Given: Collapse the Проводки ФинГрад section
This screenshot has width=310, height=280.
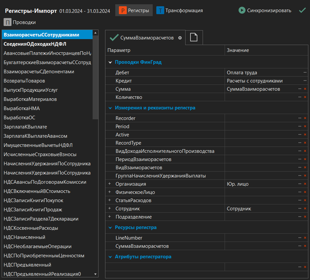Looking at the screenshot, I should coord(110,62).
